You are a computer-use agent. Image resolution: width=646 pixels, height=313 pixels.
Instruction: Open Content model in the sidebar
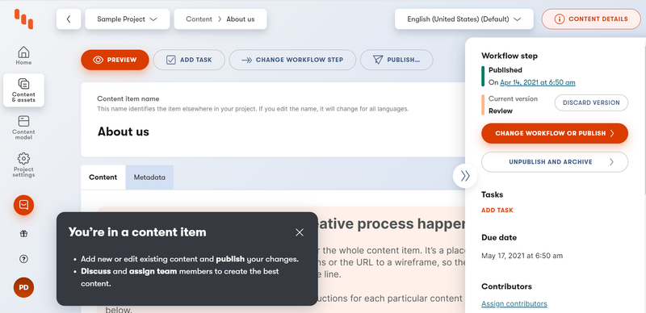click(x=23, y=127)
